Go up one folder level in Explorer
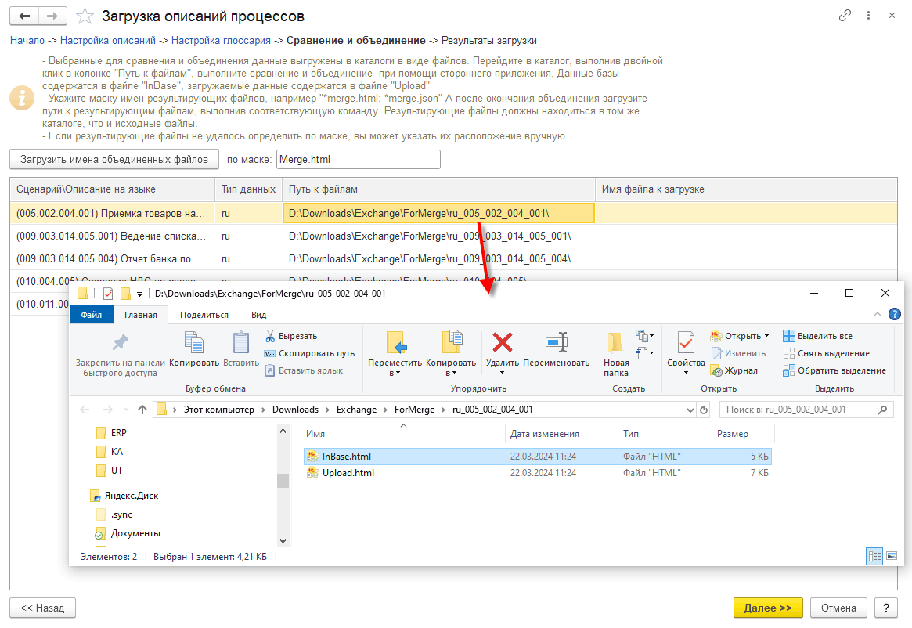 point(142,410)
